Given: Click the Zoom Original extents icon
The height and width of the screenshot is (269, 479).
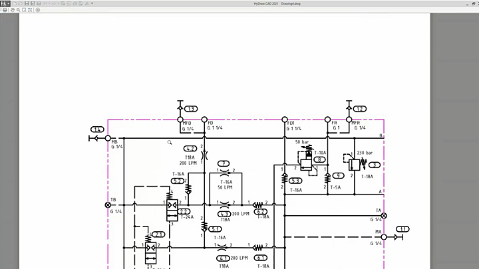Looking at the screenshot, I should (30, 10).
